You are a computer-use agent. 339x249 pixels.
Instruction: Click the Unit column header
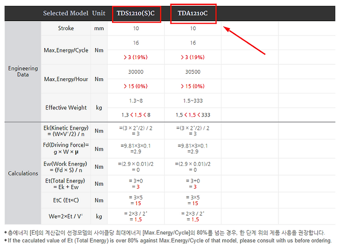pos(99,13)
